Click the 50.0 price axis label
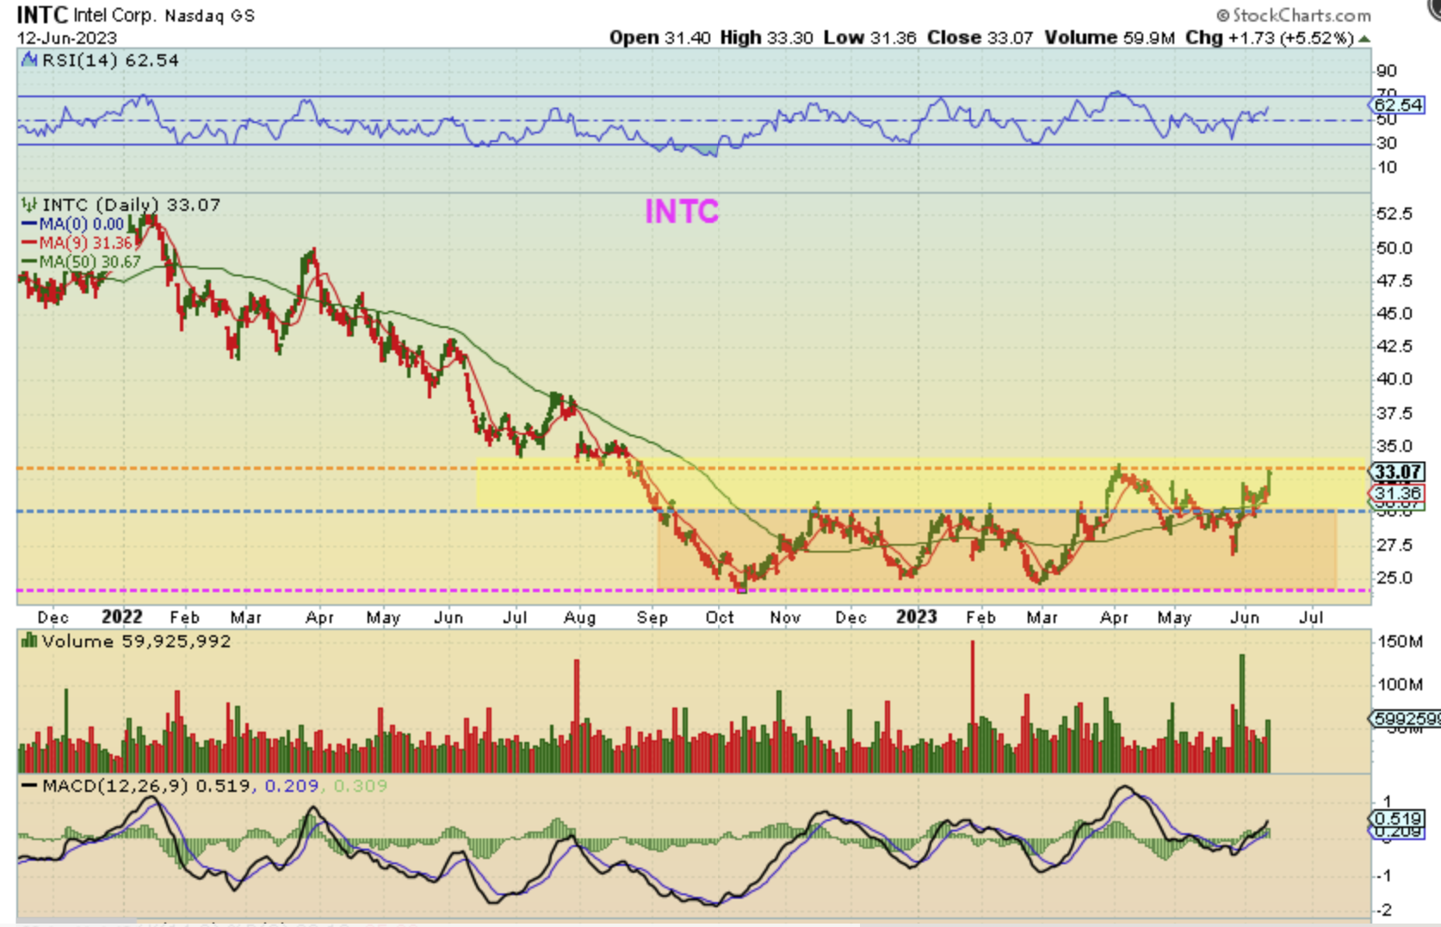Viewport: 1441px width, 927px height. click(x=1395, y=248)
